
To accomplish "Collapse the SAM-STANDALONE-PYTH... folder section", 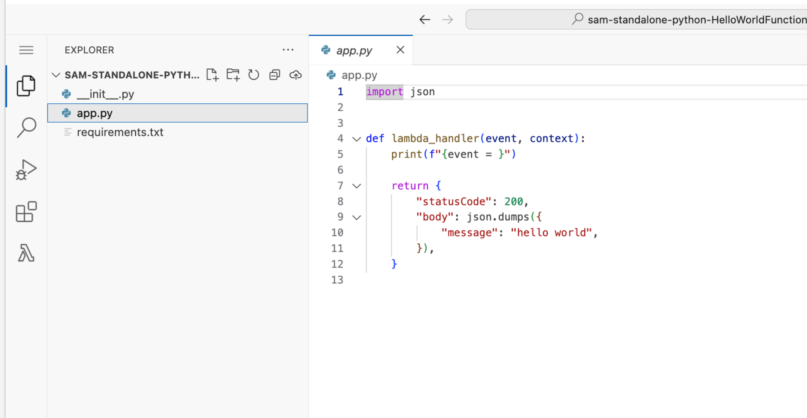I will 56,75.
